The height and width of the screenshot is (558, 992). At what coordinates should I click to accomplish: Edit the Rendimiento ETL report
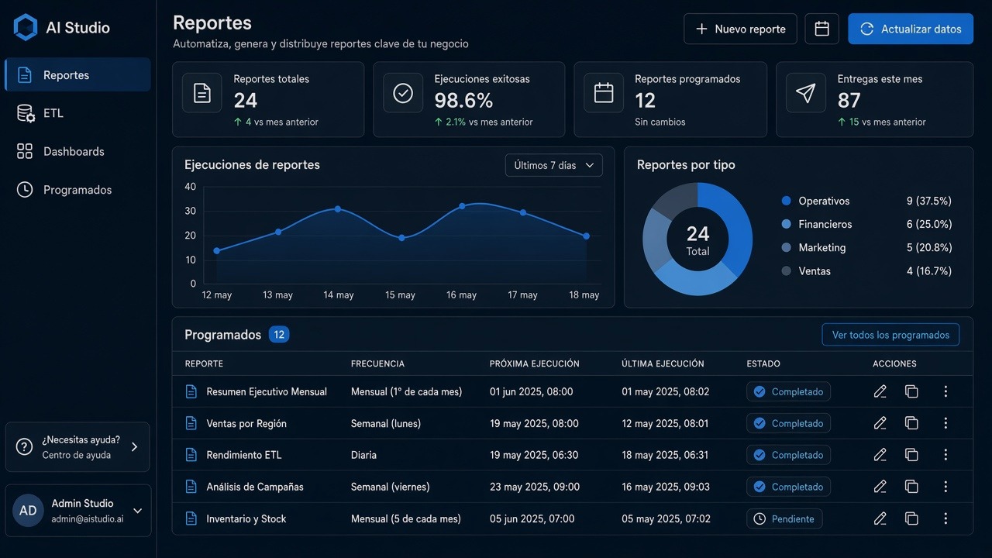(x=880, y=455)
